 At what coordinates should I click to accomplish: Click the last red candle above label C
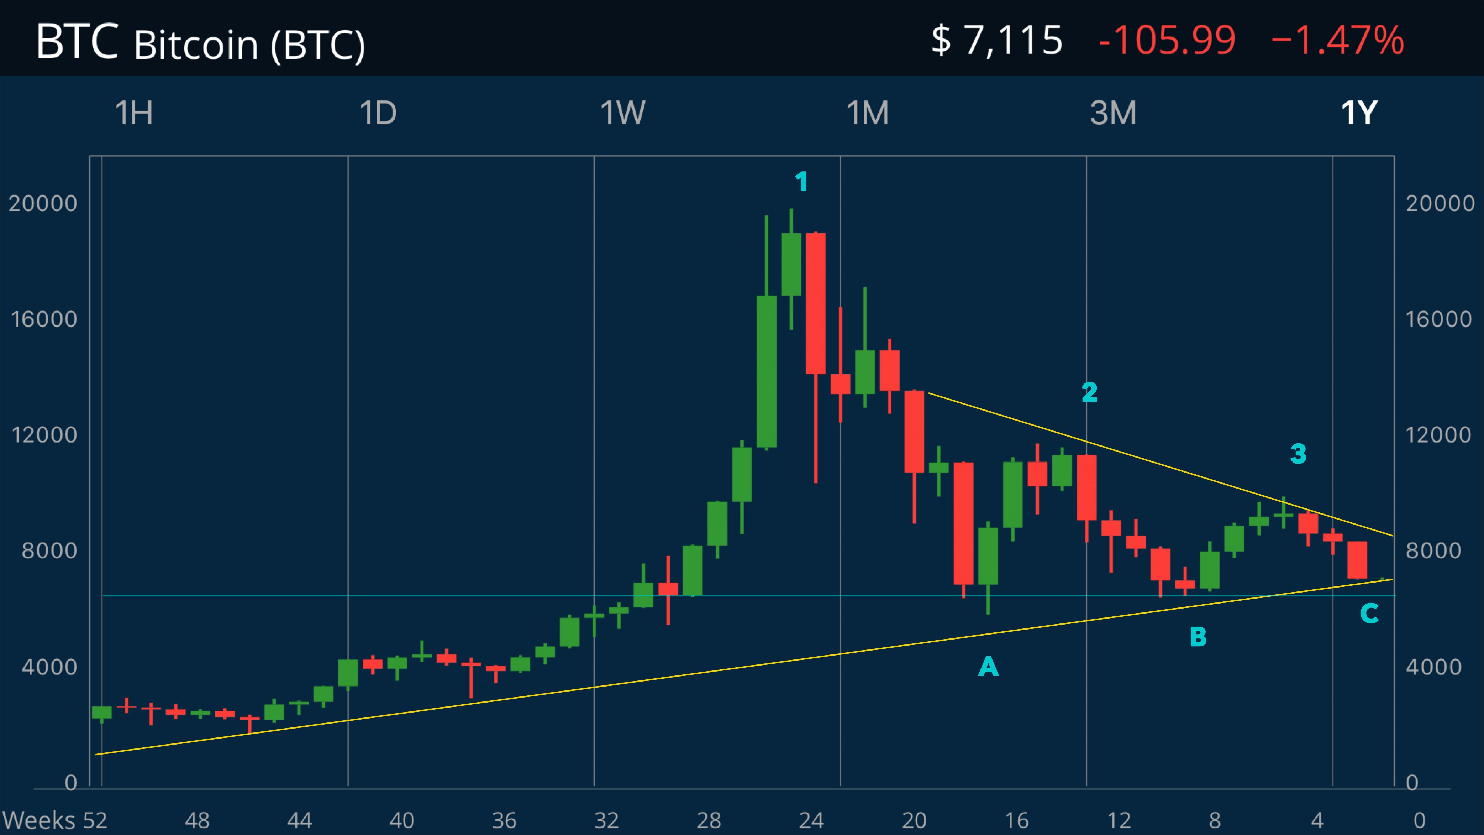(x=1357, y=560)
